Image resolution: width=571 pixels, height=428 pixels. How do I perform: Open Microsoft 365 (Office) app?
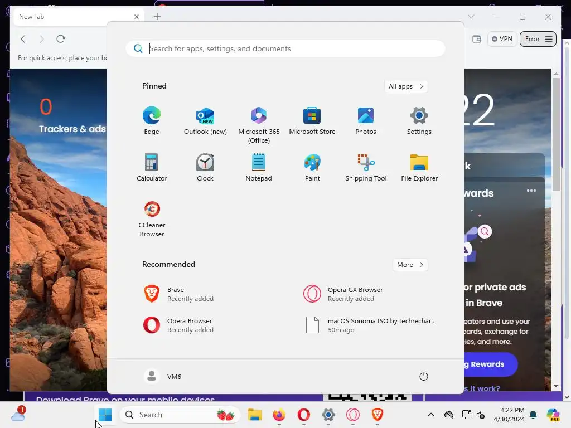259,125
